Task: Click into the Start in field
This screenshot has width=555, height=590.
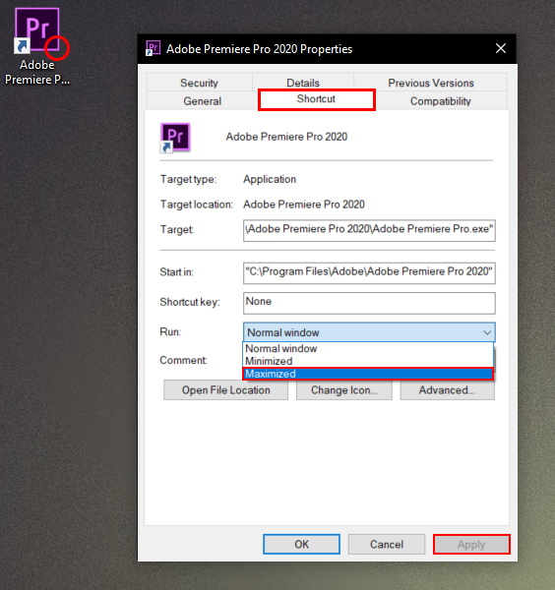Action: (x=369, y=272)
